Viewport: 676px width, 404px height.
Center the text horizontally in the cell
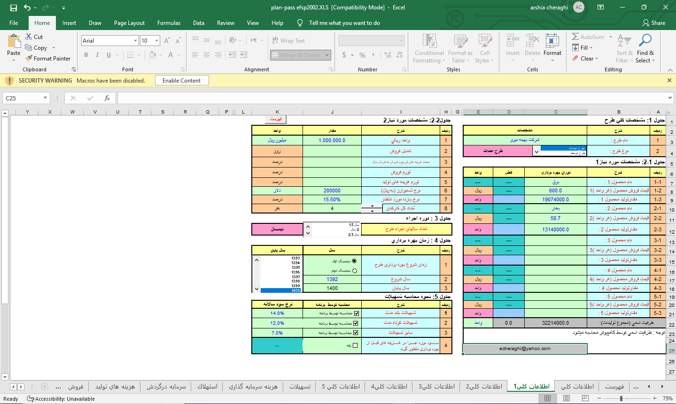pyautogui.click(x=207, y=55)
